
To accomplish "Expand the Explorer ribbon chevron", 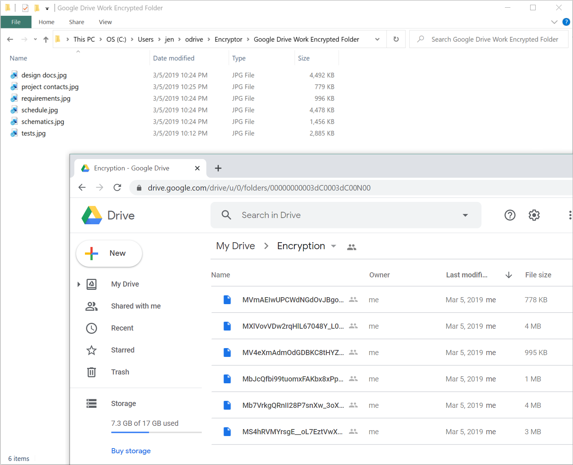I will [554, 22].
